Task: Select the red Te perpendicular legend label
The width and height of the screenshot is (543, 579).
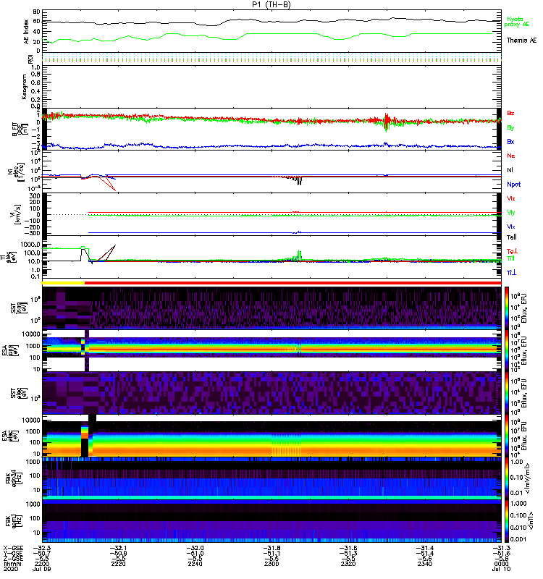Action: (512, 251)
